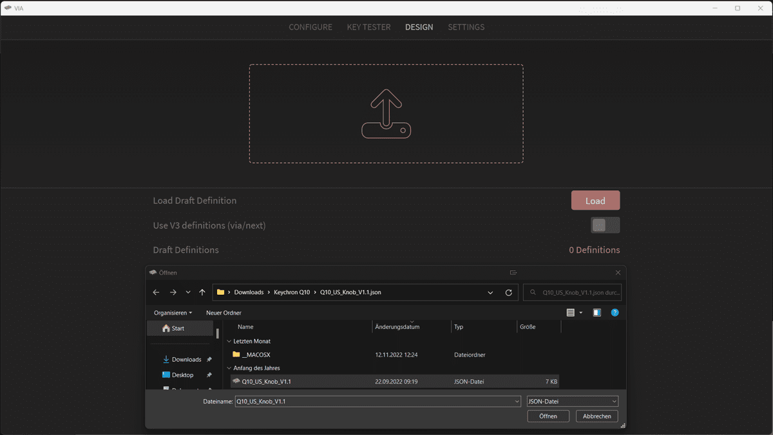Open the KEY TESTER tab

pos(368,27)
